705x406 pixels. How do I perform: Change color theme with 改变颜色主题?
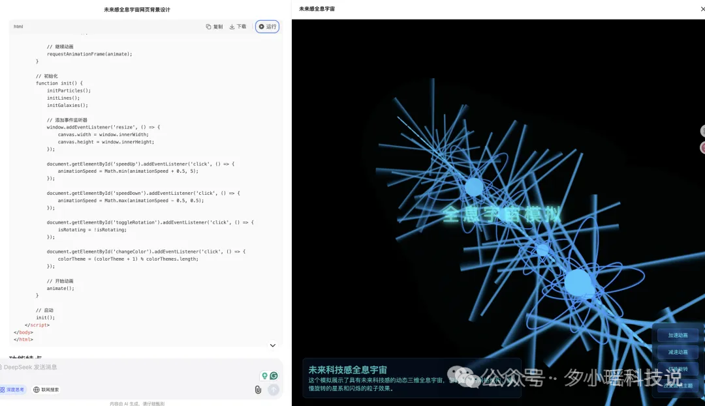point(678,385)
